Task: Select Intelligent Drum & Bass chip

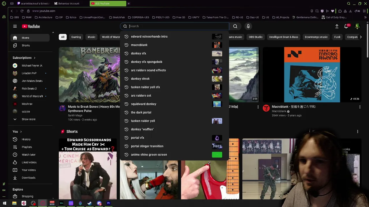Action: 284,37
